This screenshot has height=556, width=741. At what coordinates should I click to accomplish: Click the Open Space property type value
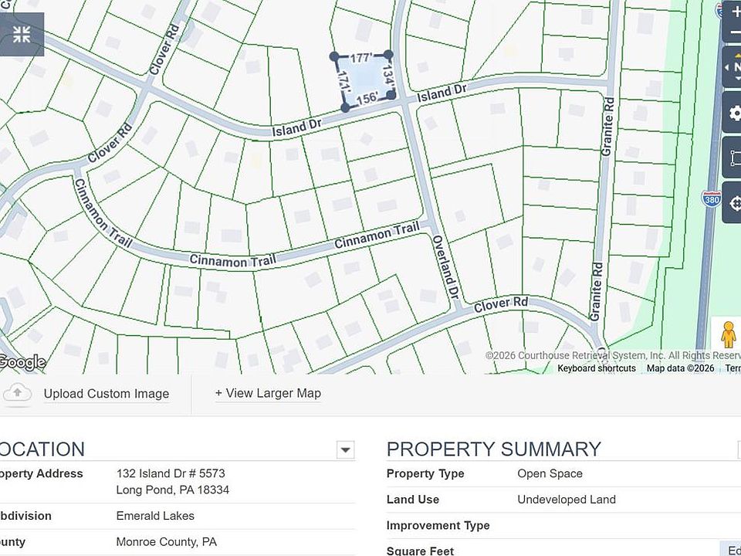point(550,473)
